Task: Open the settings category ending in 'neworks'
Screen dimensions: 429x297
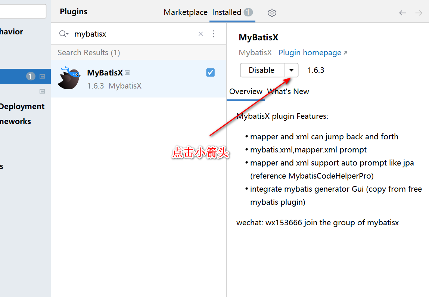Action: click(15, 121)
